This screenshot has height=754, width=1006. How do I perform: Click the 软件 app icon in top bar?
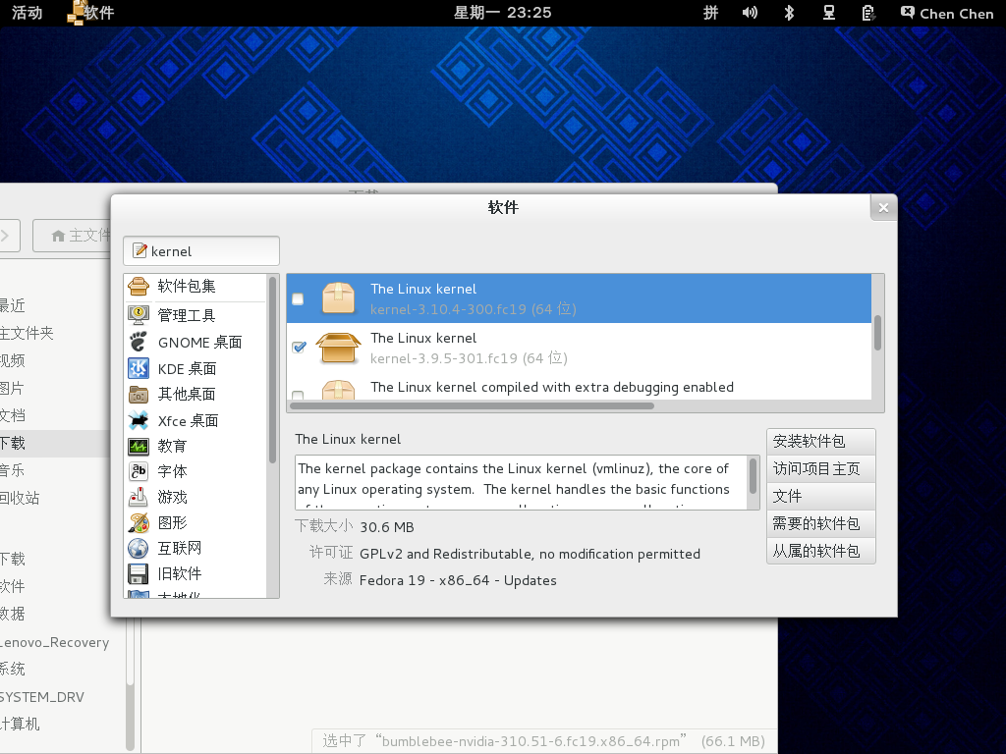tap(77, 13)
